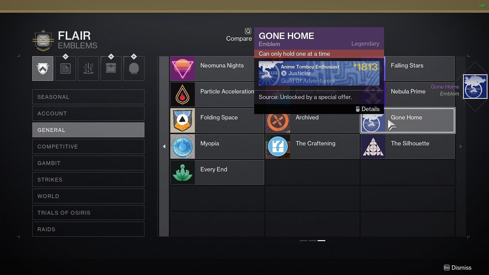The image size is (489, 275).
Task: Expand the Competitive emblems section
Action: [88, 146]
